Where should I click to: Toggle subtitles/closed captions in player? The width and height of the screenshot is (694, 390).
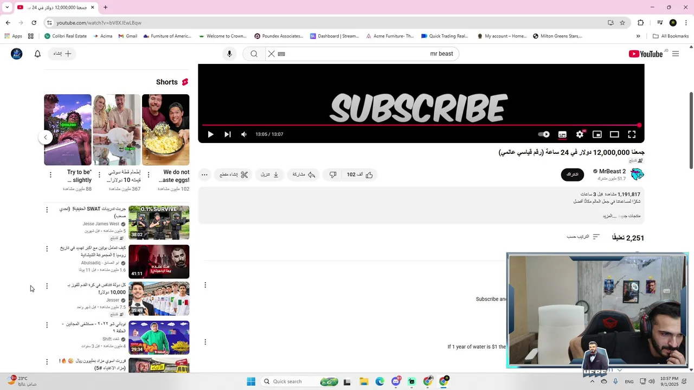[562, 134]
